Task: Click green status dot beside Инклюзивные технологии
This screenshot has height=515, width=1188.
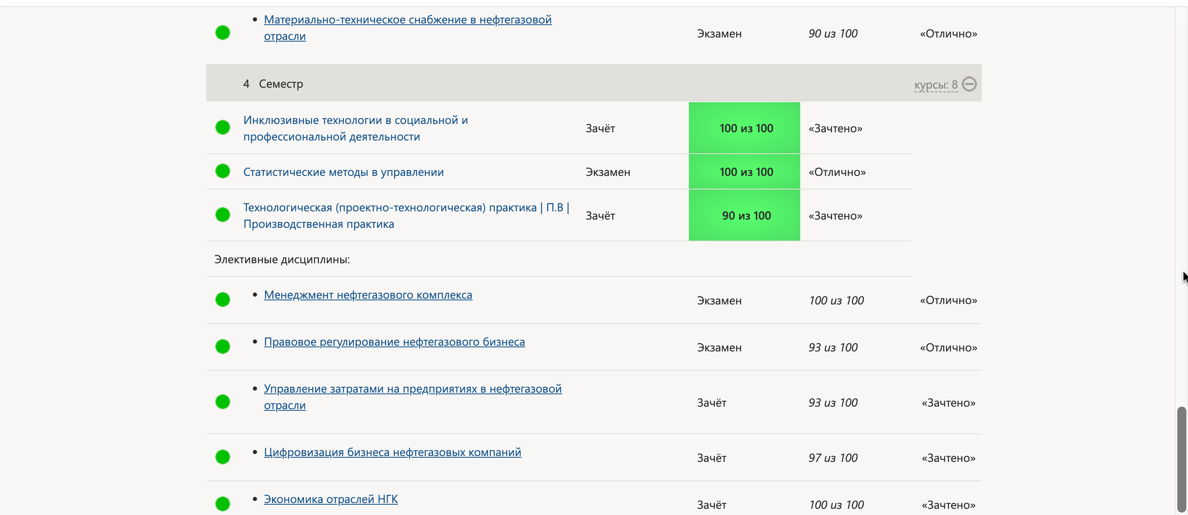Action: 223,127
